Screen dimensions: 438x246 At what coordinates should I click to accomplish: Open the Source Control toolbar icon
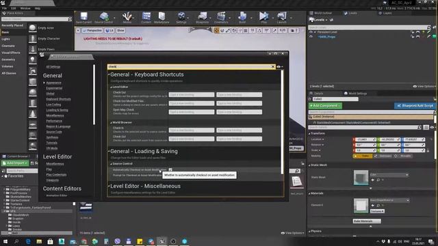coord(103,16)
